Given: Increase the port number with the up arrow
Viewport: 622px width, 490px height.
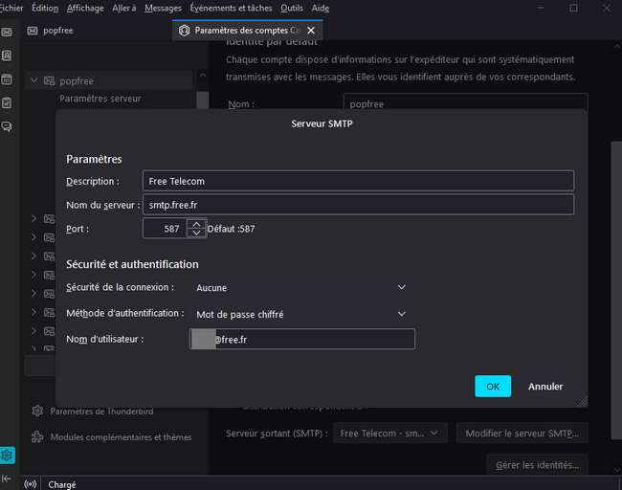Looking at the screenshot, I should (196, 224).
